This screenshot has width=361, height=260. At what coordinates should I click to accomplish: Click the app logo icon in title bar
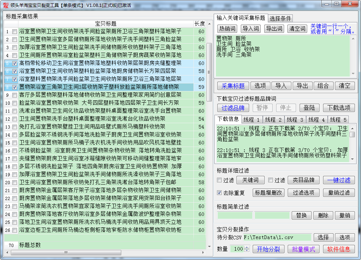(x=5, y=5)
